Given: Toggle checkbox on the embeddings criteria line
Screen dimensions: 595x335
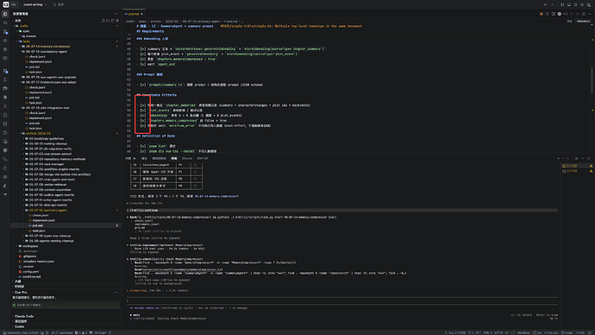Looking at the screenshot, I should coord(142,116).
